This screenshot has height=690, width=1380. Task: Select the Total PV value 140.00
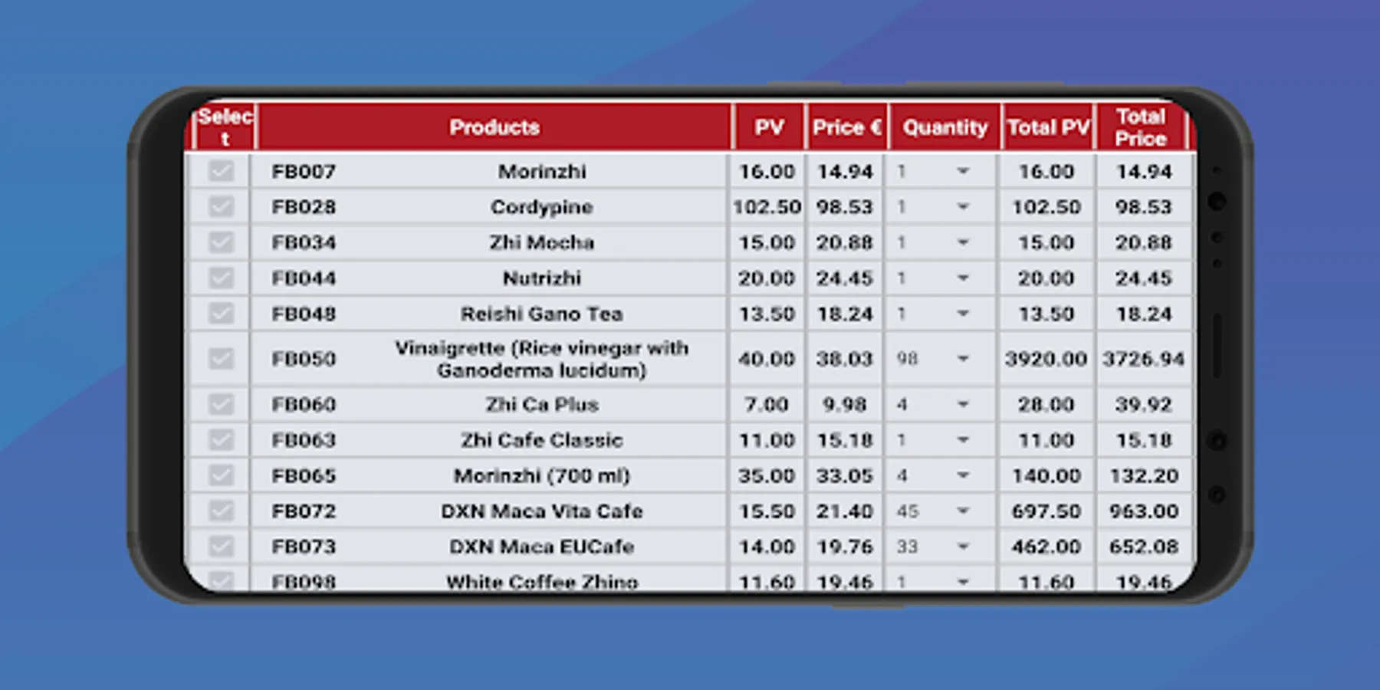[1046, 475]
